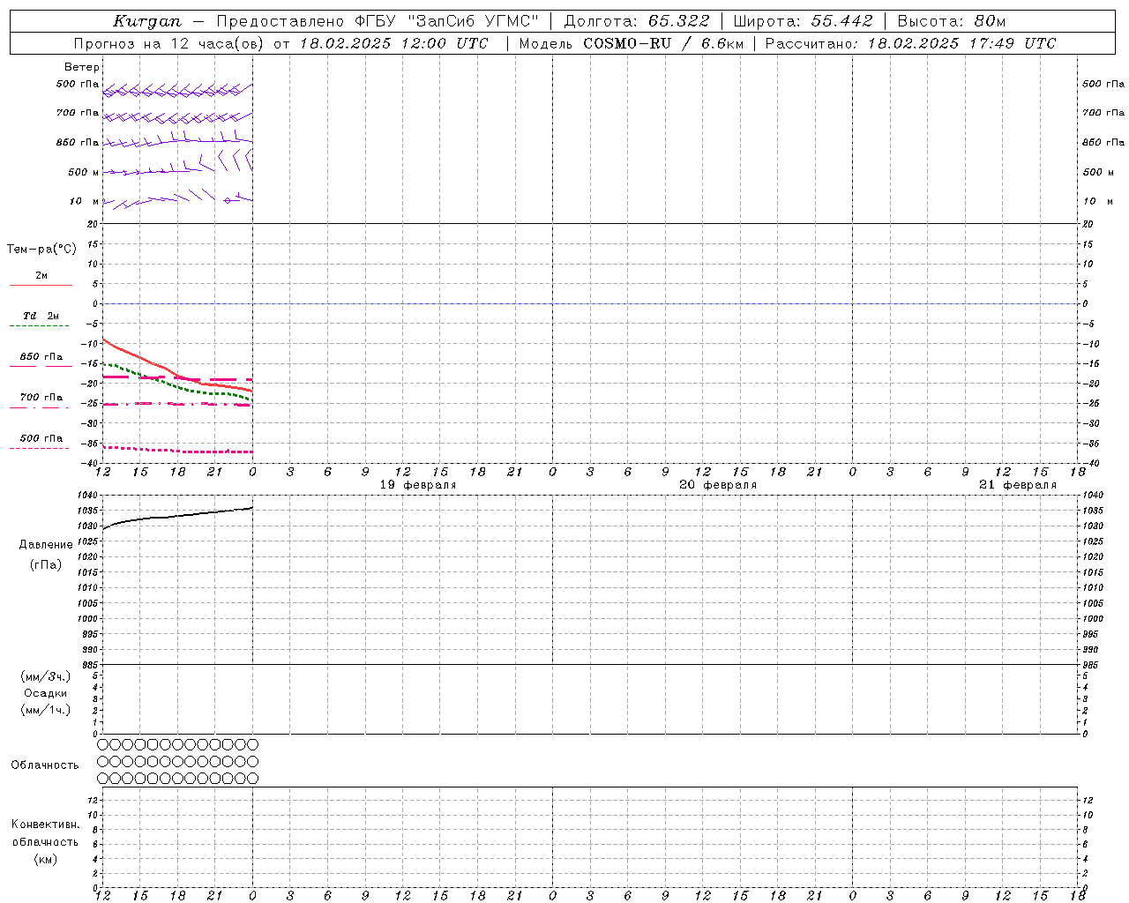The width and height of the screenshot is (1129, 903).
Task: Click the black pressure curve
Action: [x=176, y=516]
